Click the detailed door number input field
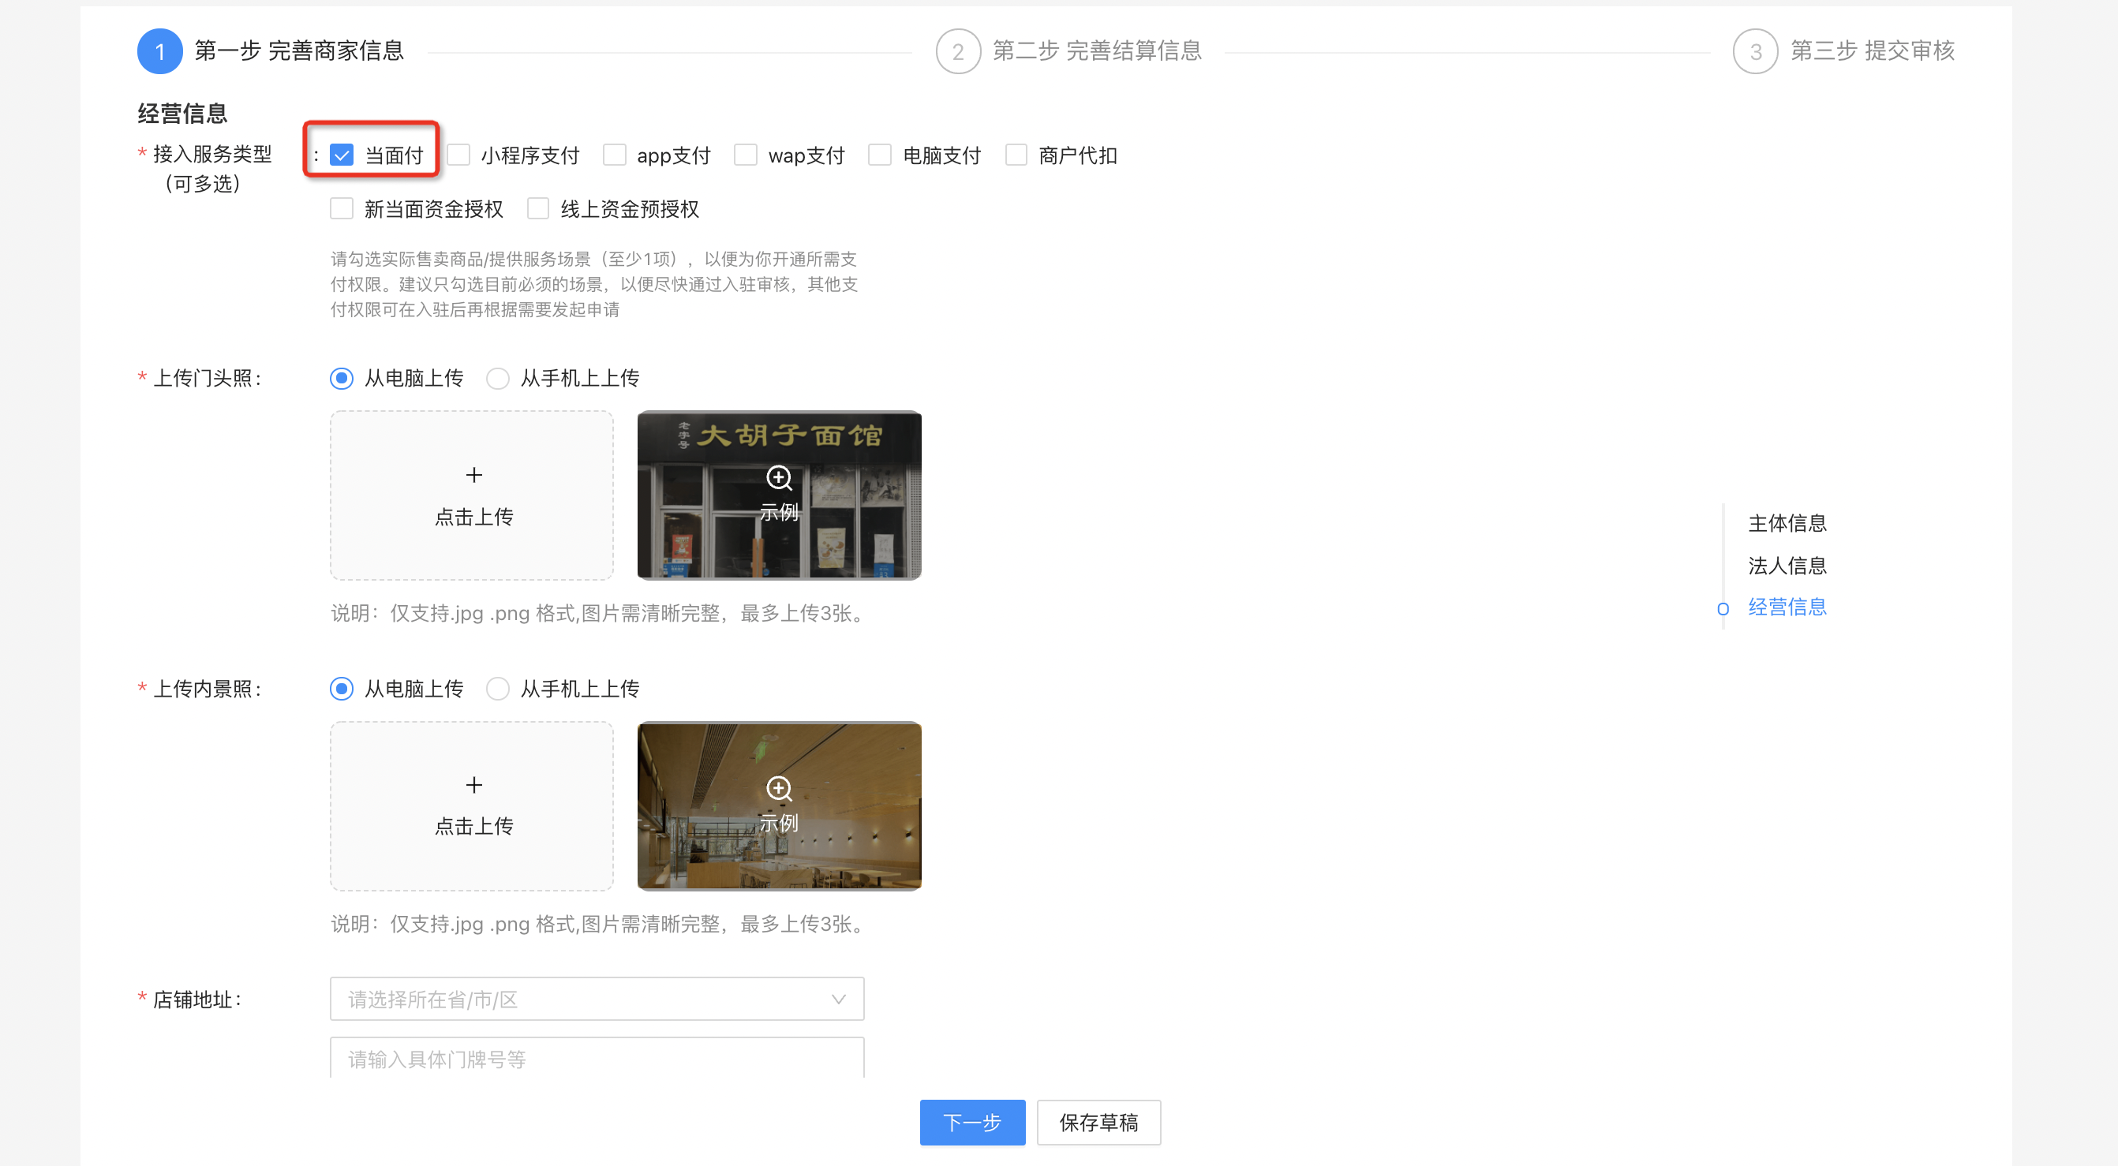Image resolution: width=2118 pixels, height=1166 pixels. 596,1059
